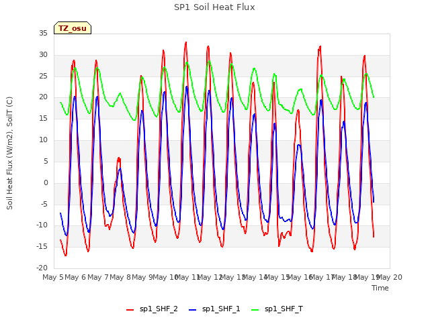Click May 6 x-axis tick label
The height and width of the screenshot is (322, 430).
(x=75, y=277)
